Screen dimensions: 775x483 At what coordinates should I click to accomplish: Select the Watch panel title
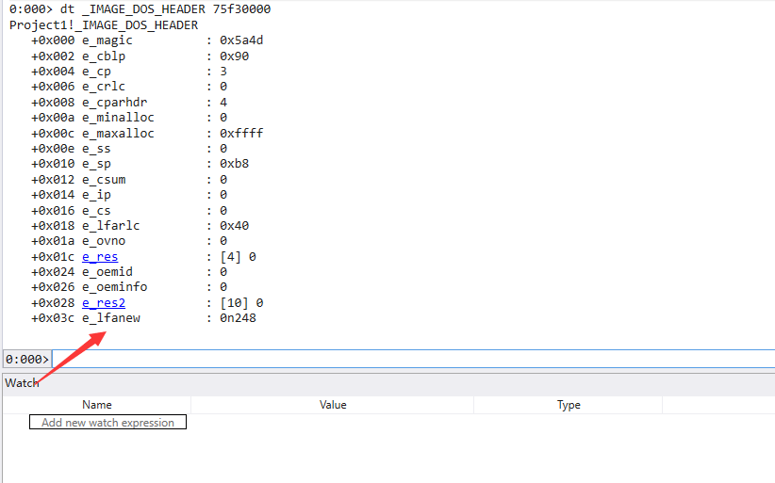pos(23,382)
